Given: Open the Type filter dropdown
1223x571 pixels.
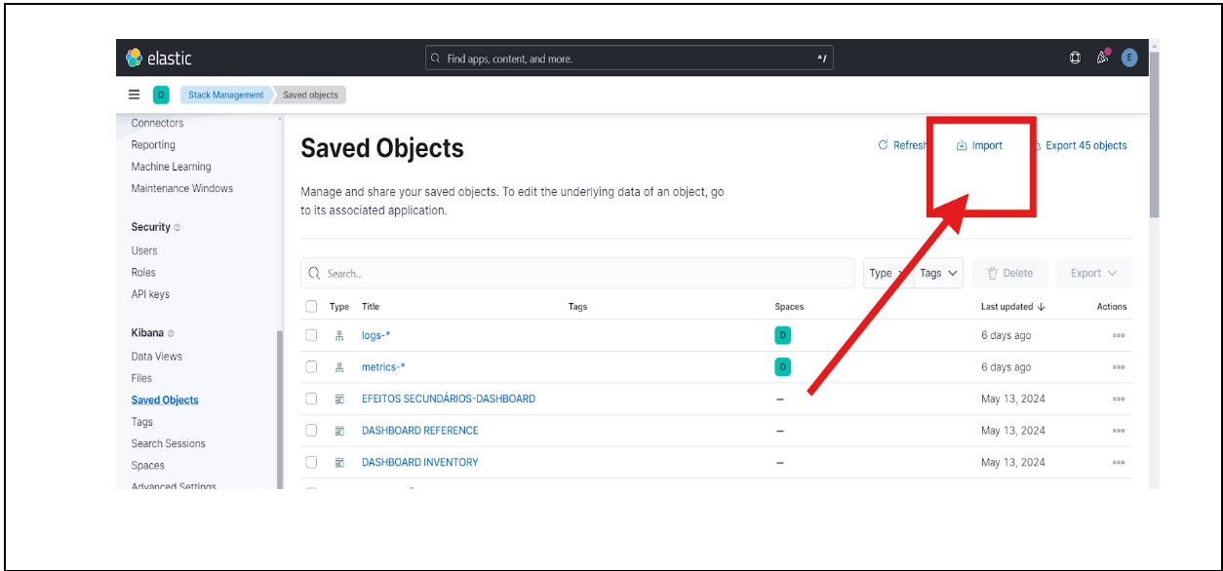Looking at the screenshot, I should (x=886, y=274).
